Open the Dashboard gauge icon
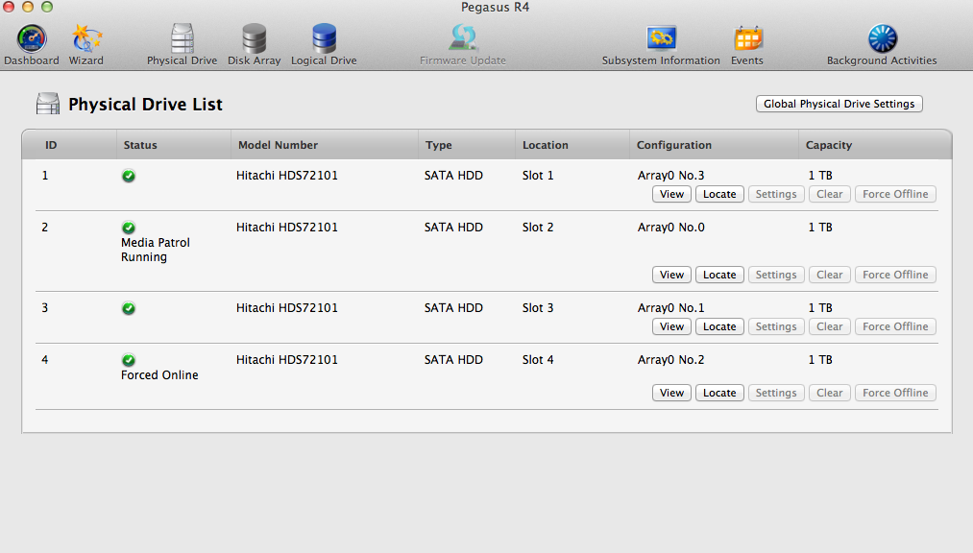The image size is (973, 553). (32, 38)
